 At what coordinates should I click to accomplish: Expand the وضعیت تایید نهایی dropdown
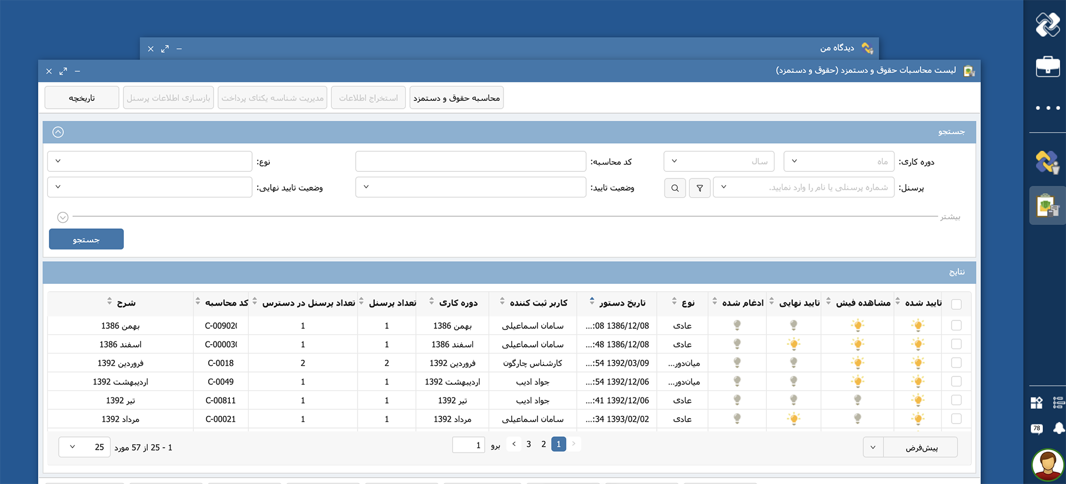[x=150, y=187]
